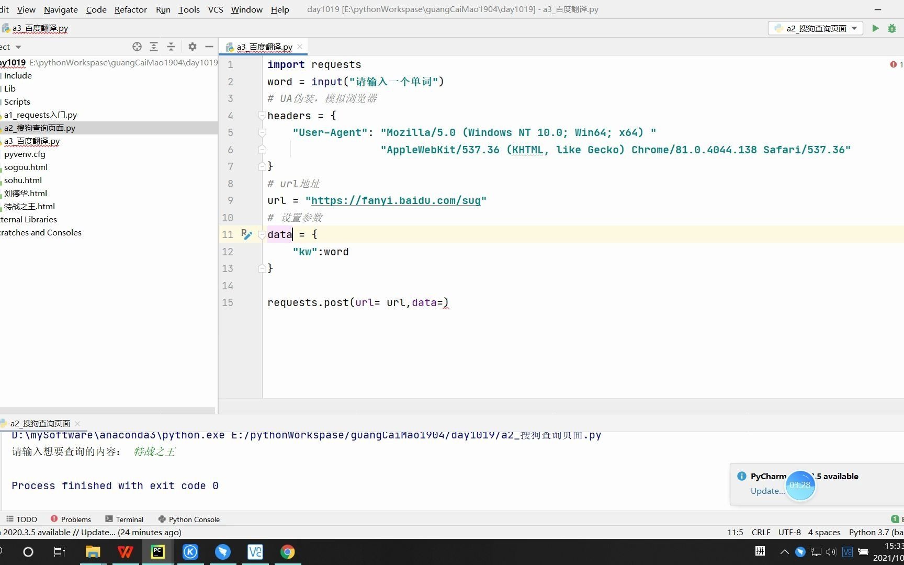Run the current configuration with green play button

pyautogui.click(x=875, y=28)
